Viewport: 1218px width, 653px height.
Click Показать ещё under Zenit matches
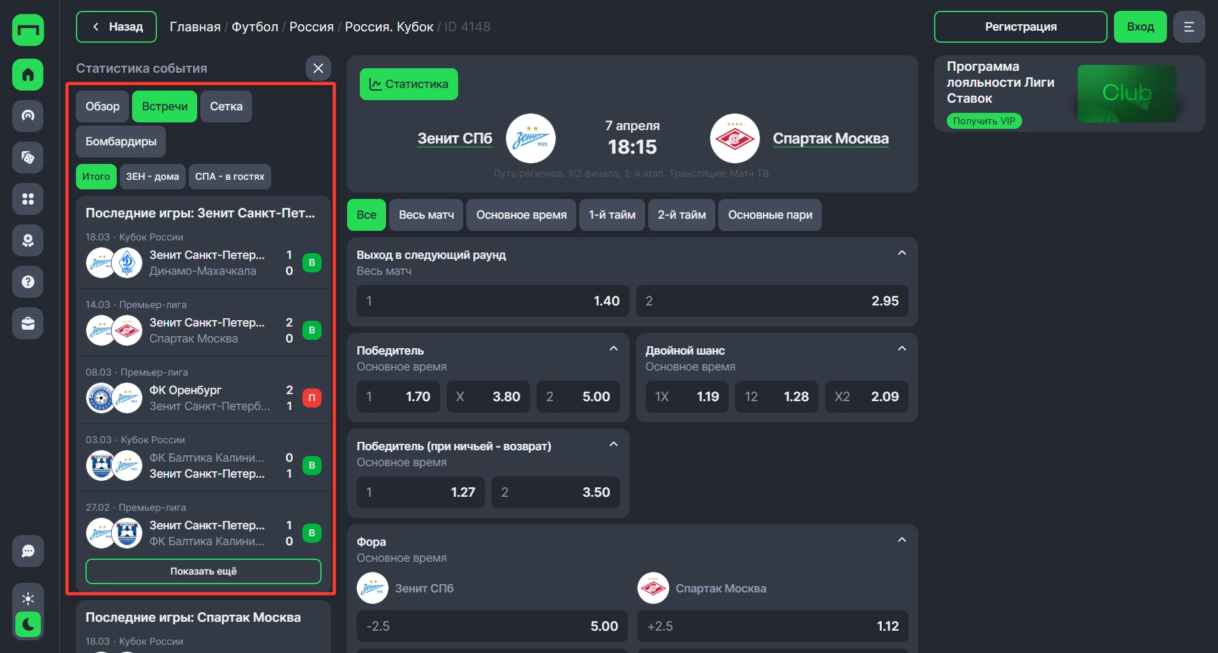click(x=204, y=571)
